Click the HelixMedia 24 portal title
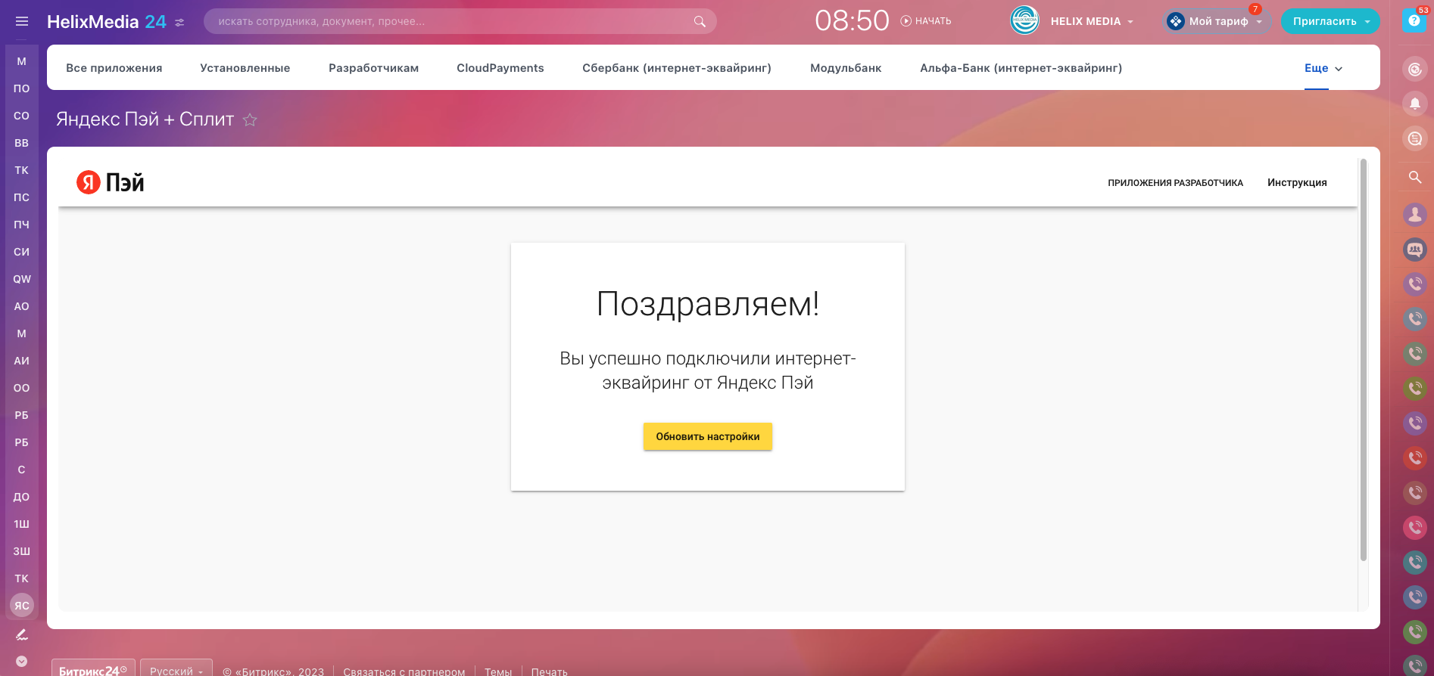This screenshot has width=1434, height=676. click(x=107, y=22)
